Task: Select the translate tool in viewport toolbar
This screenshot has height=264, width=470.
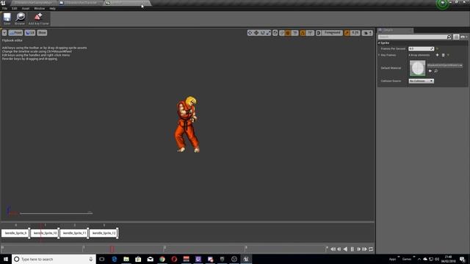Action: pos(256,32)
